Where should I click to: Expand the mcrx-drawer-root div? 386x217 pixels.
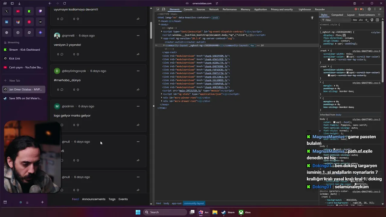pos(162,101)
